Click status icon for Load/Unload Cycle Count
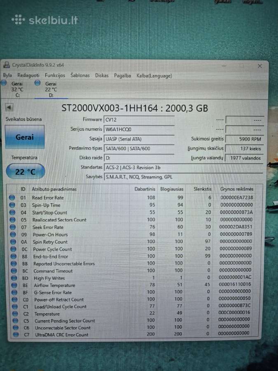The width and height of the screenshot is (278, 371). tap(15, 306)
